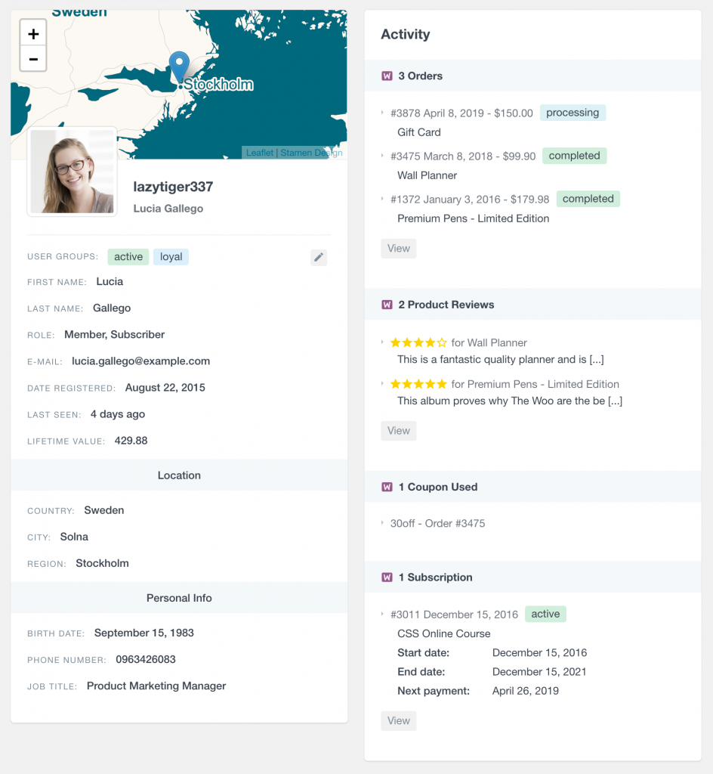This screenshot has width=713, height=774.
Task: Click the WooCommerce icon beside 1 Subscription
Action: click(x=387, y=577)
